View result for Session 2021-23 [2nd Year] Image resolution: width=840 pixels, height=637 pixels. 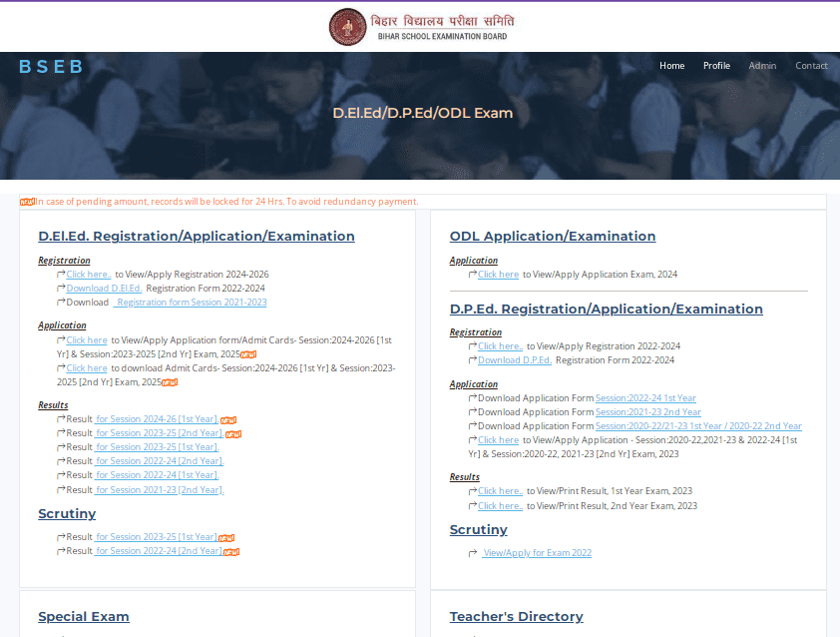point(159,489)
